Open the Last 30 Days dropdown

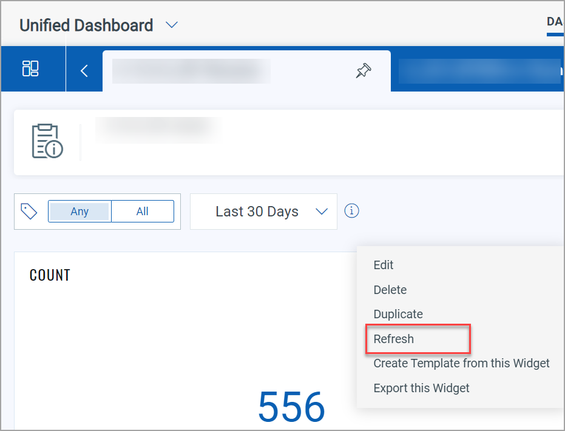(263, 212)
